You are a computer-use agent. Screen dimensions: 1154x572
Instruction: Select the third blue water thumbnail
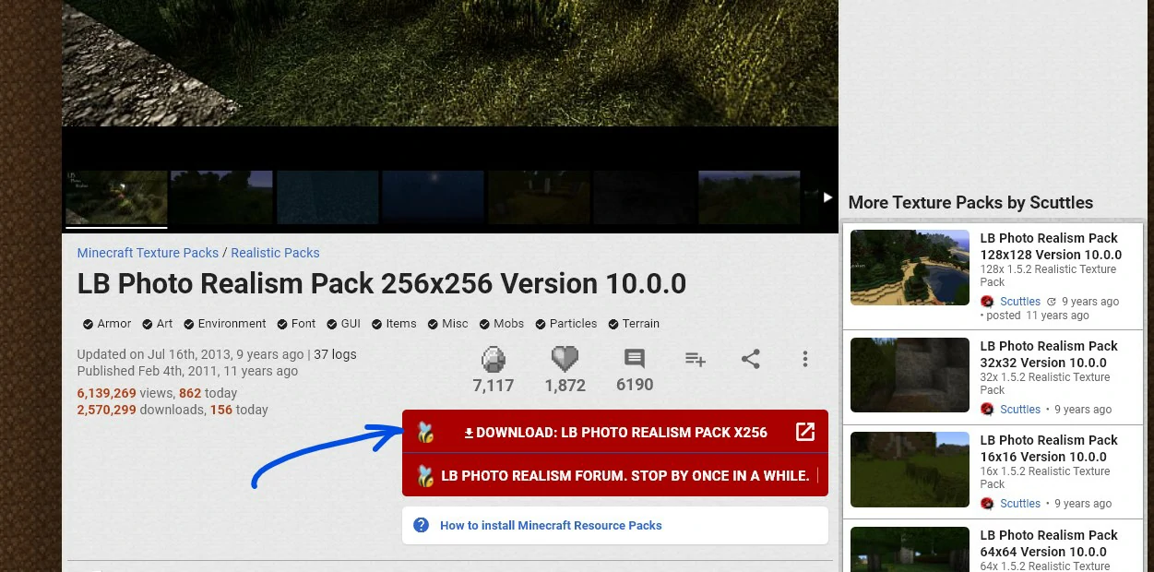[x=327, y=197]
